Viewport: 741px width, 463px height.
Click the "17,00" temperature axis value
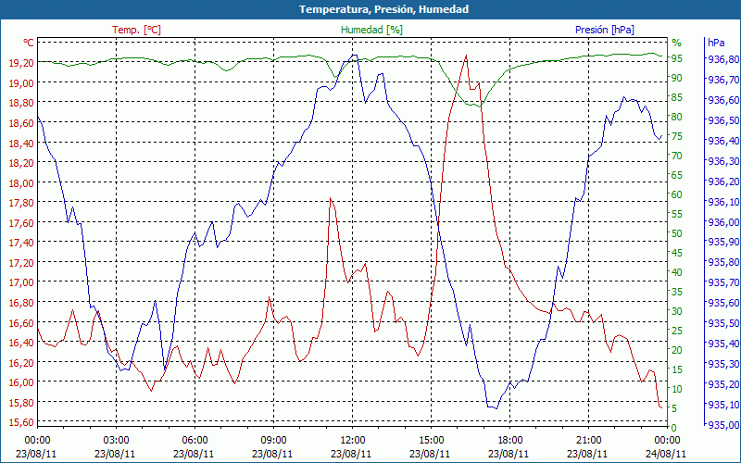coord(21,282)
